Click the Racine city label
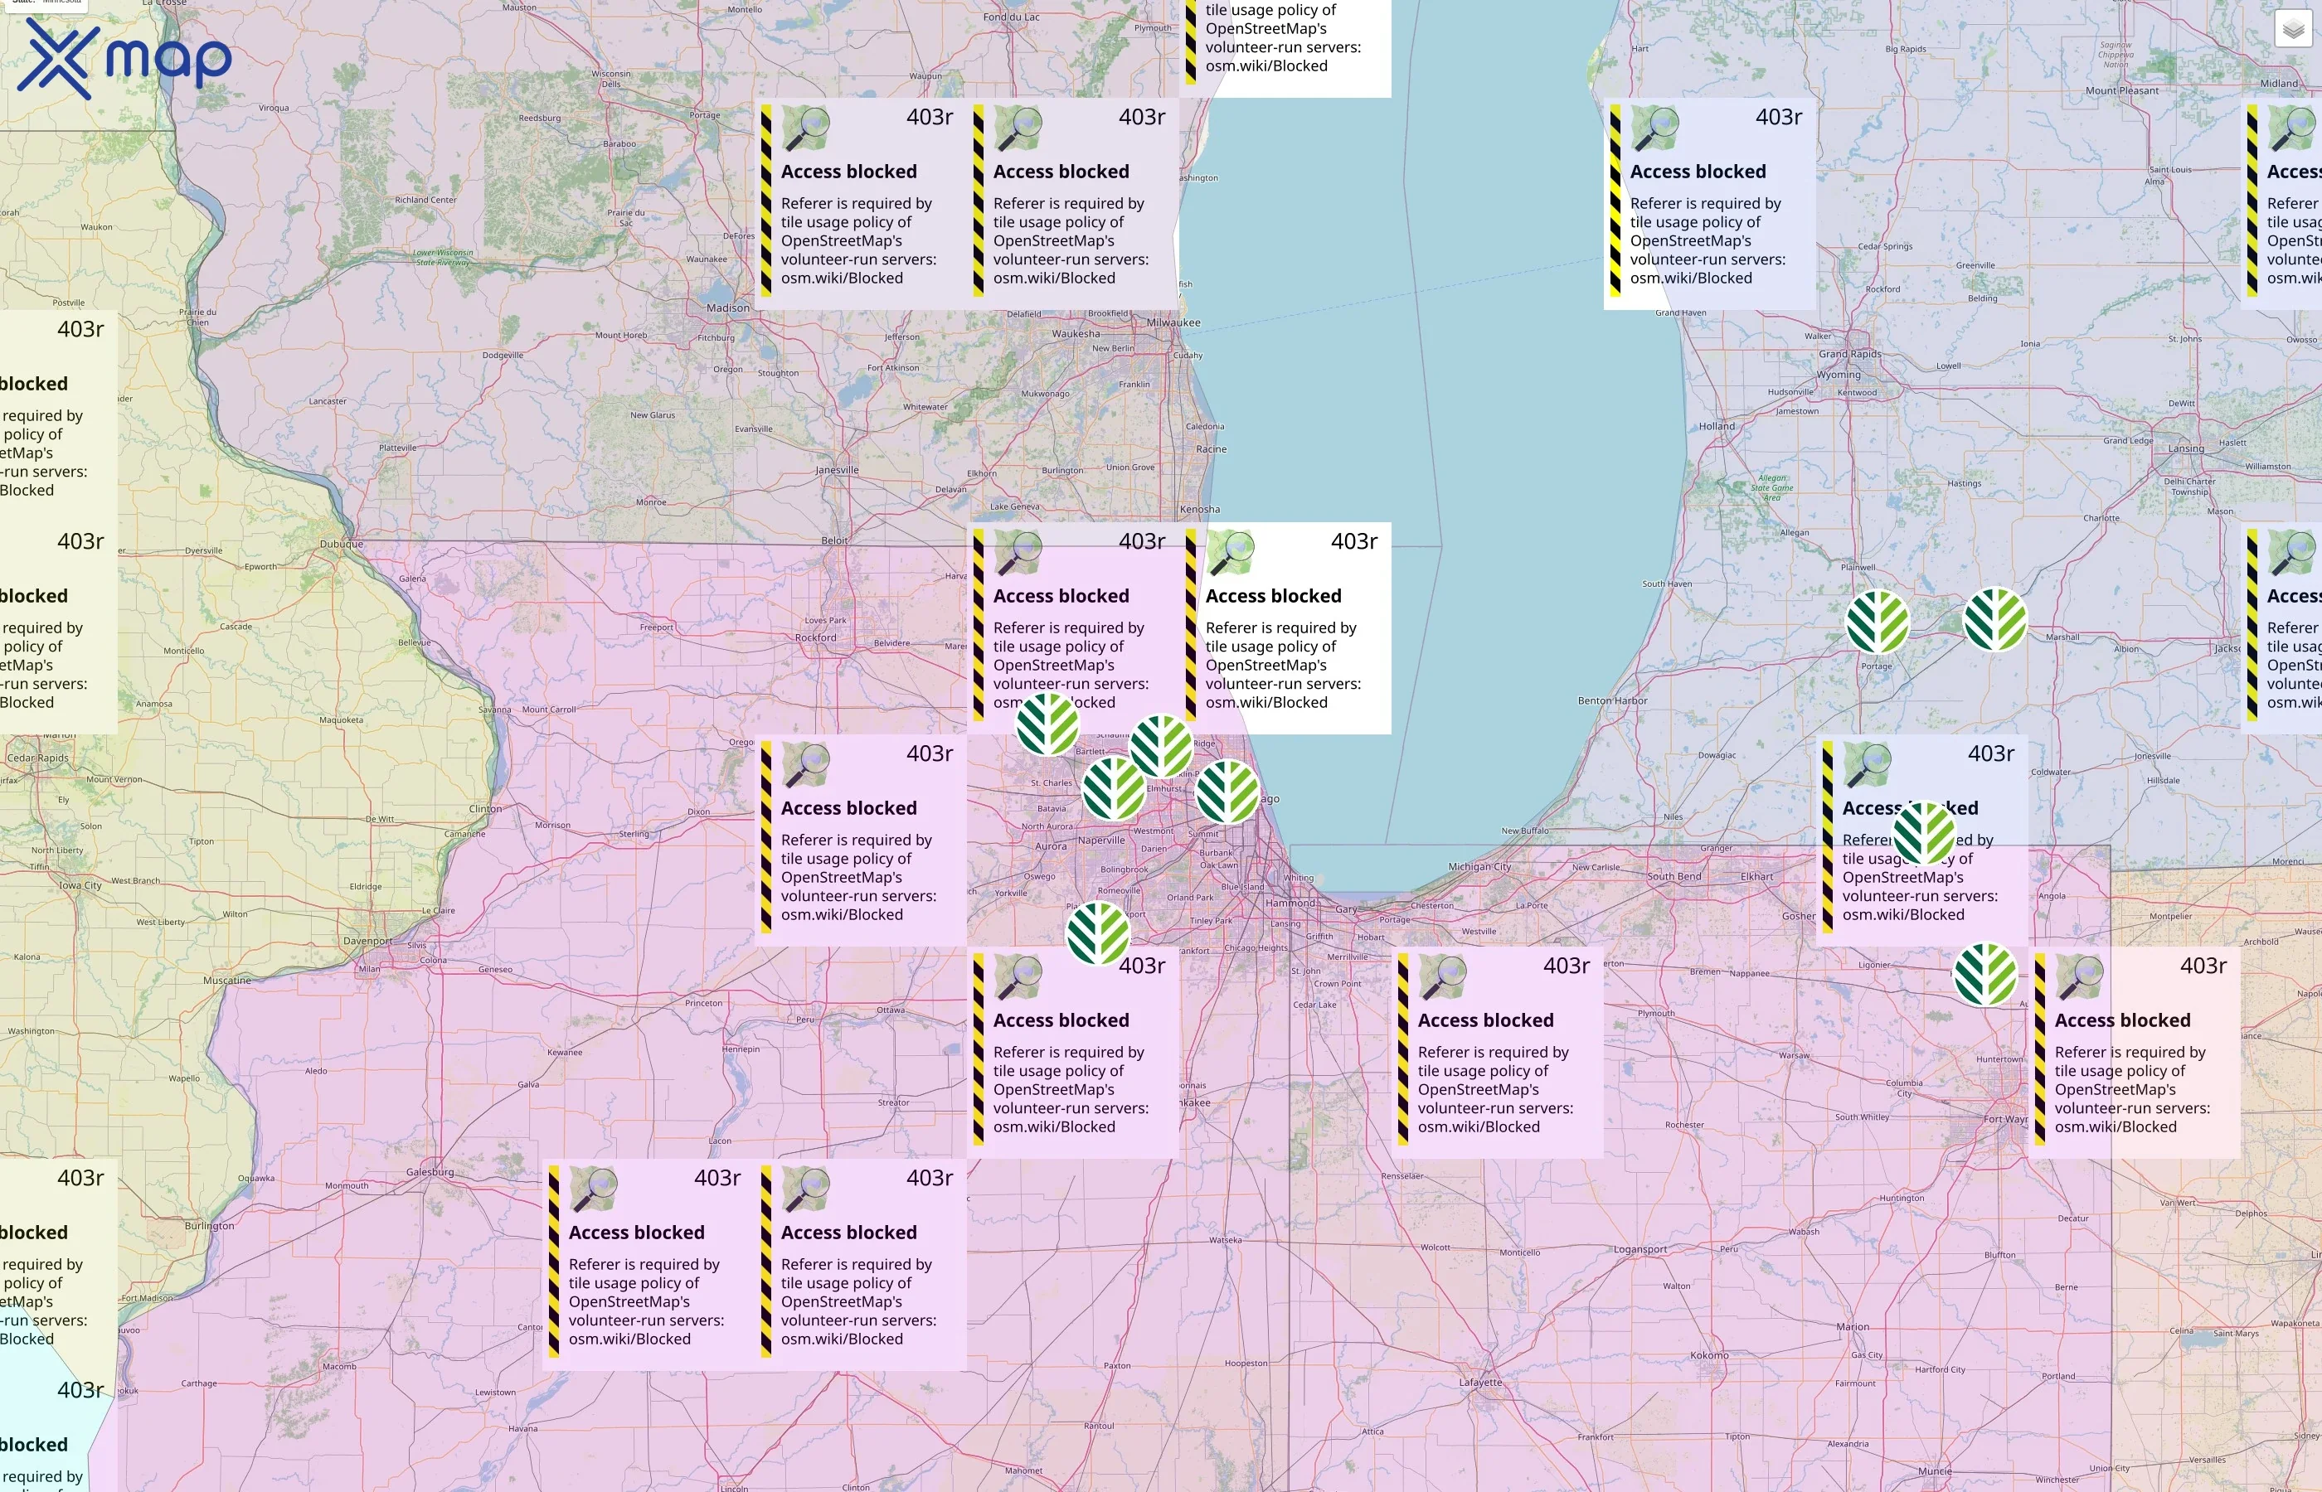 point(1212,449)
